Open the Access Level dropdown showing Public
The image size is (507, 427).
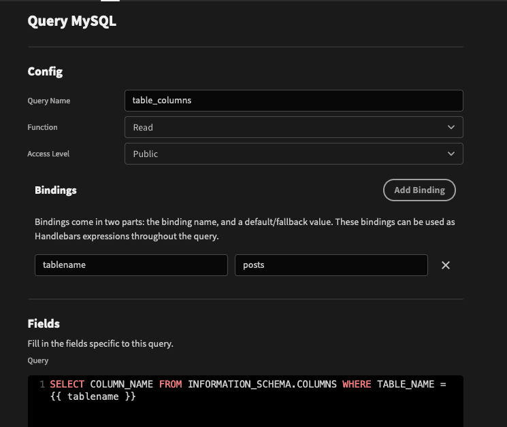pyautogui.click(x=293, y=154)
